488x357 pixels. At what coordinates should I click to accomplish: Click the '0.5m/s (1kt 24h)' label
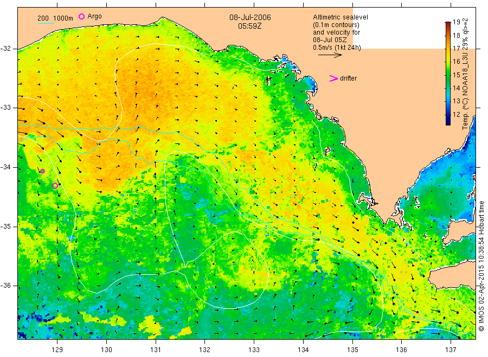pos(337,48)
